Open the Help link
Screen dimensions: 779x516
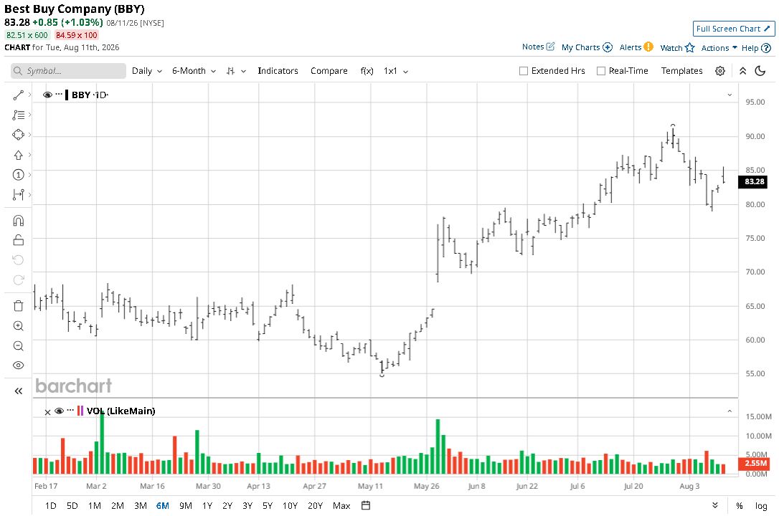pyautogui.click(x=756, y=48)
